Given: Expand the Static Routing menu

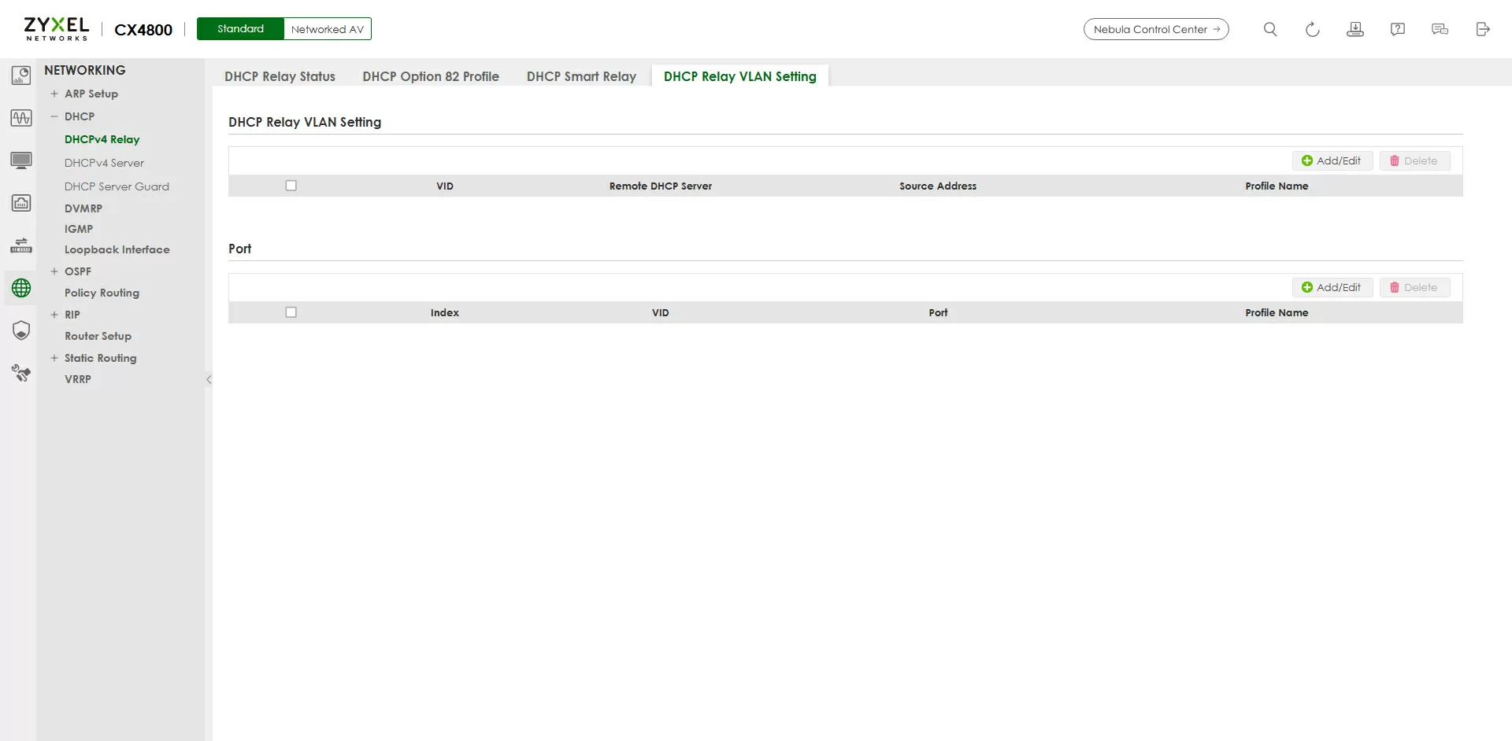Looking at the screenshot, I should pyautogui.click(x=54, y=358).
